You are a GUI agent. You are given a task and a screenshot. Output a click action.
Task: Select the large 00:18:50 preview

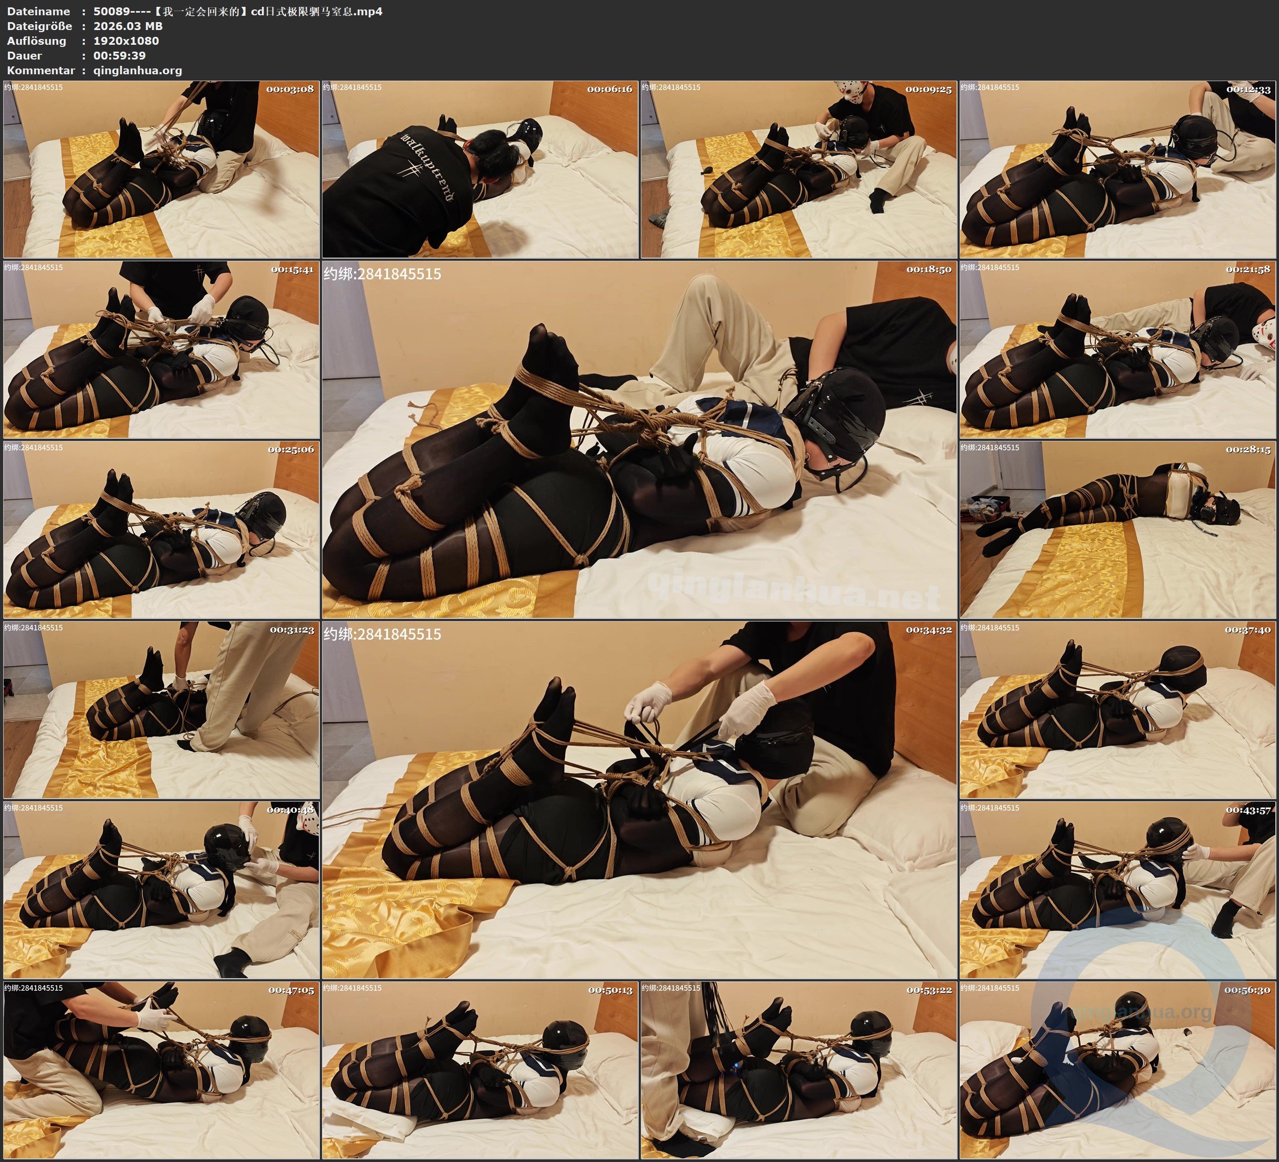639,439
